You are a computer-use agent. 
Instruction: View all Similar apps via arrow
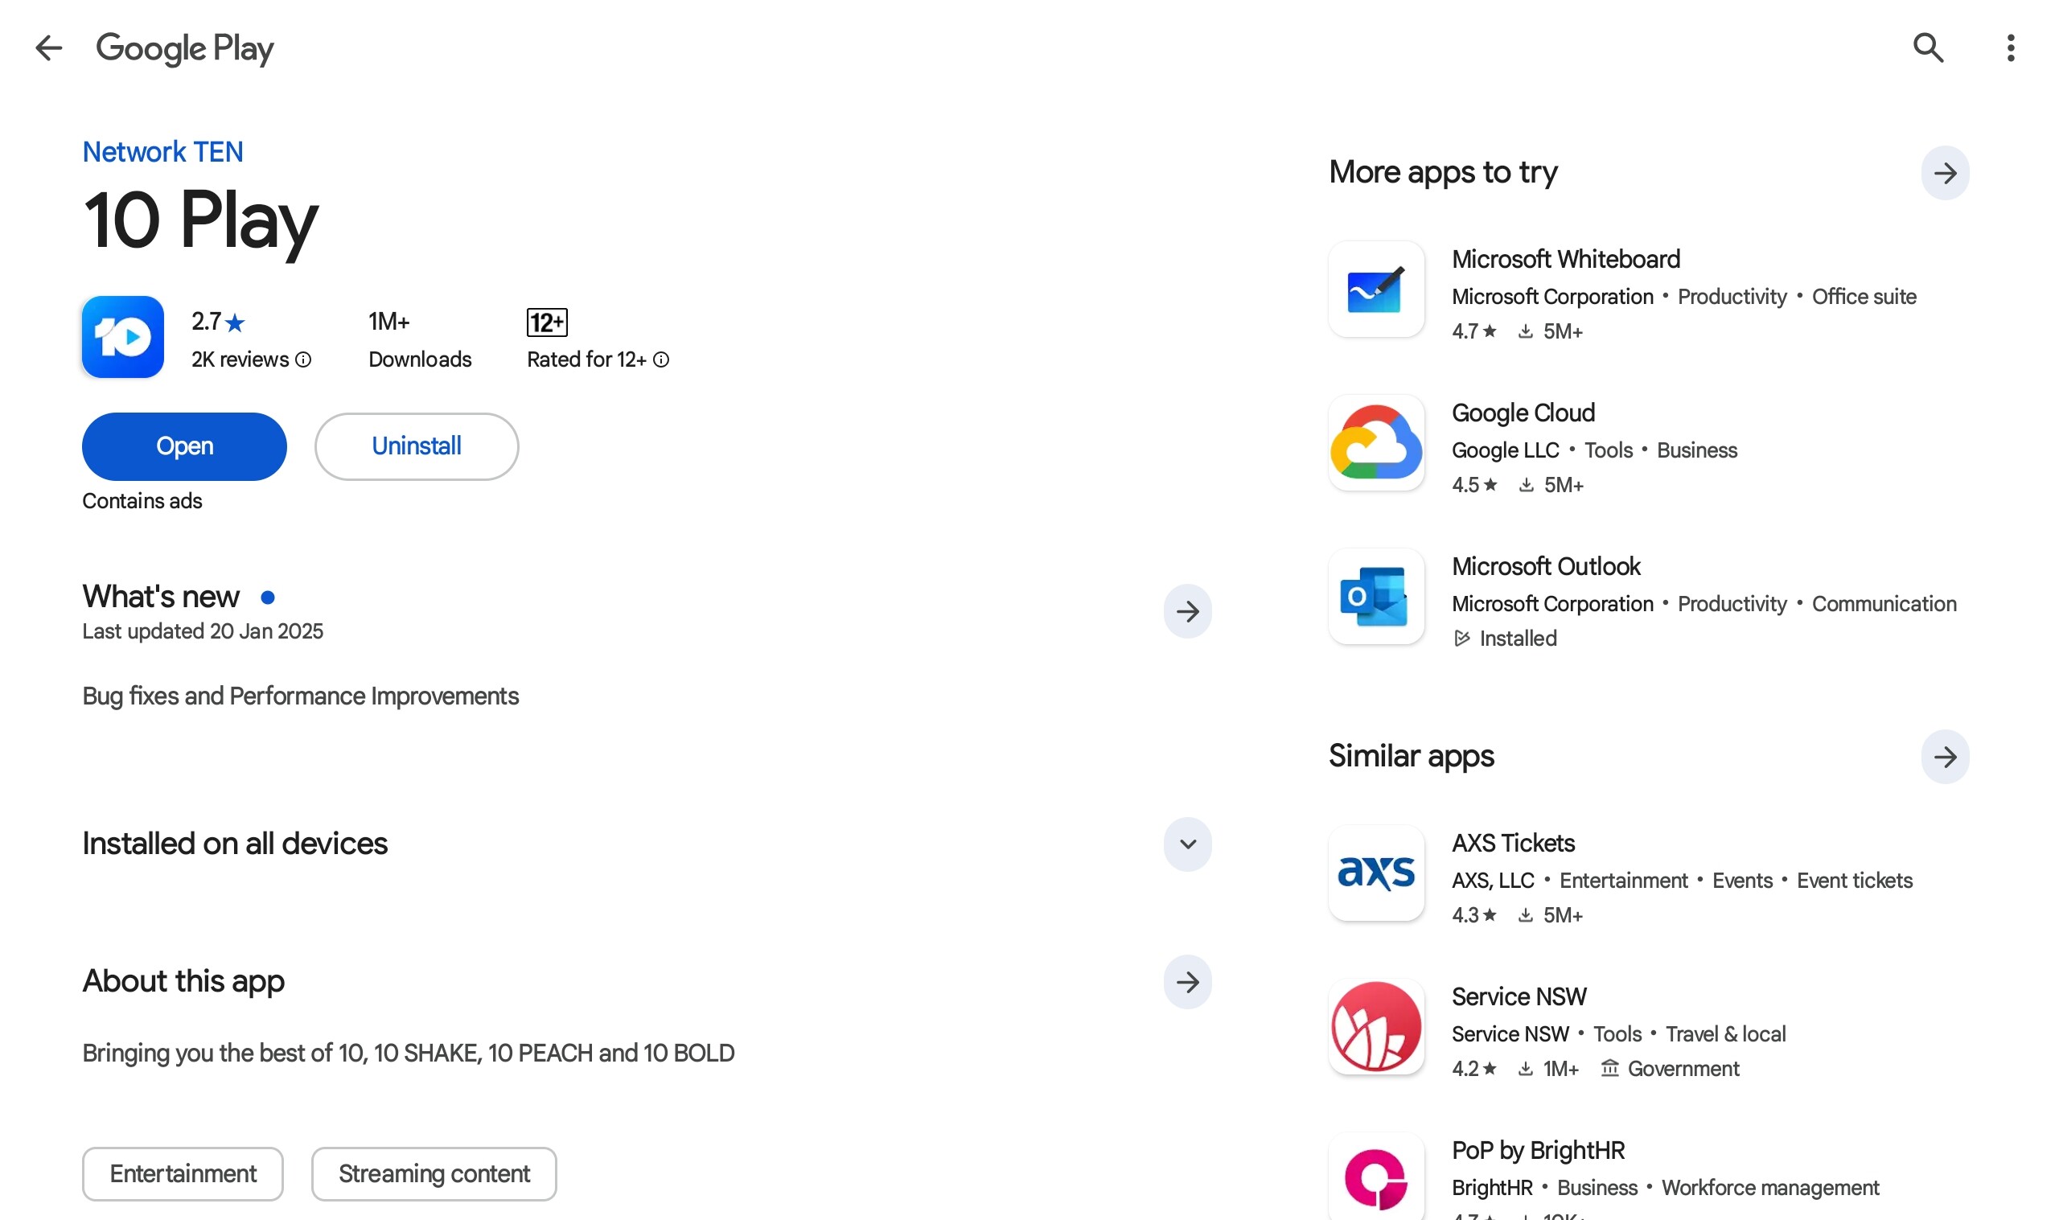1944,756
